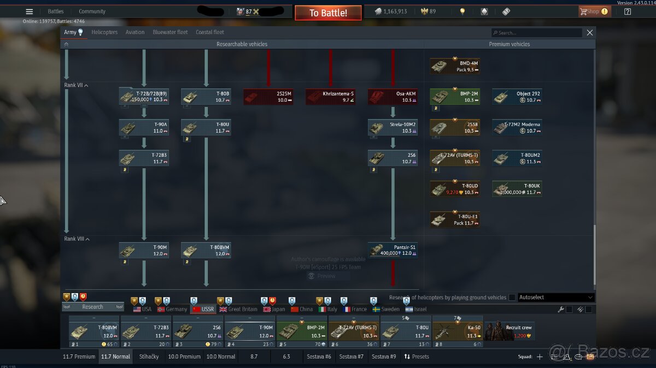The width and height of the screenshot is (656, 368).
Task: Select the France nation tab
Action: coord(355,309)
